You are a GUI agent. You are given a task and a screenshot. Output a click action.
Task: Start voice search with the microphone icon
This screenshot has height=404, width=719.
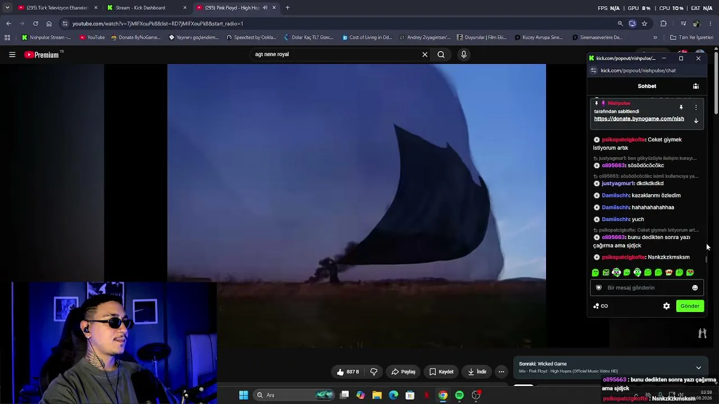(x=463, y=54)
